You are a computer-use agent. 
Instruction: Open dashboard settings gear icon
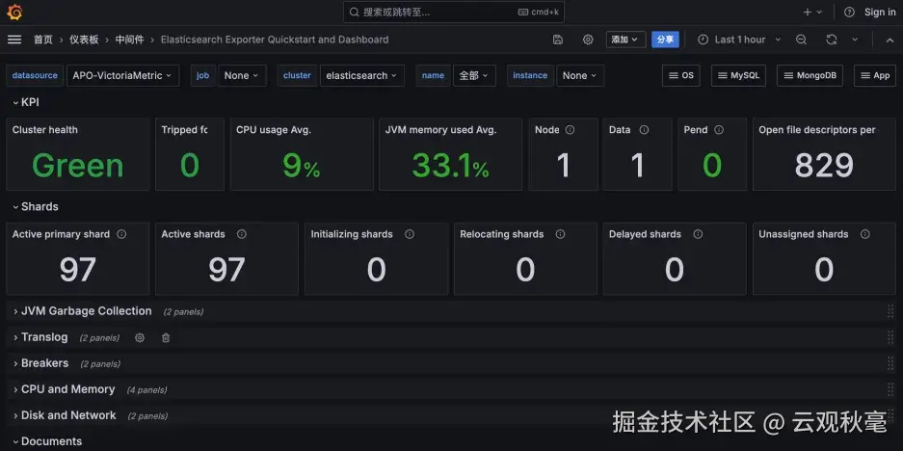(x=588, y=40)
